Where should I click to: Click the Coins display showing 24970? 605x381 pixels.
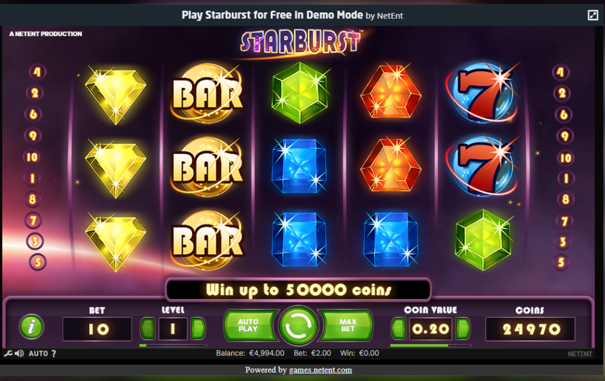coord(530,329)
